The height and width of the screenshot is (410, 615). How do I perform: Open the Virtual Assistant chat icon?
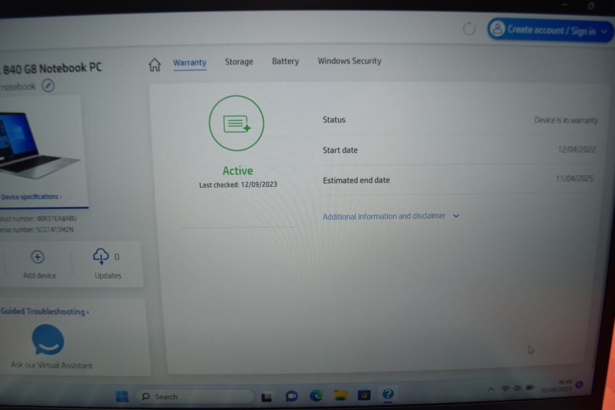(x=48, y=340)
